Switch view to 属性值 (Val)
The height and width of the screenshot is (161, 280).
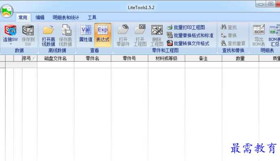86,33
